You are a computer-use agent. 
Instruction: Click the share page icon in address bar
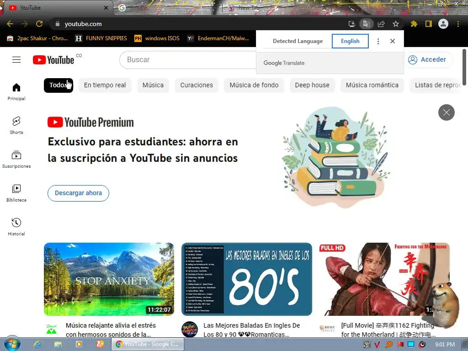pyautogui.click(x=381, y=24)
